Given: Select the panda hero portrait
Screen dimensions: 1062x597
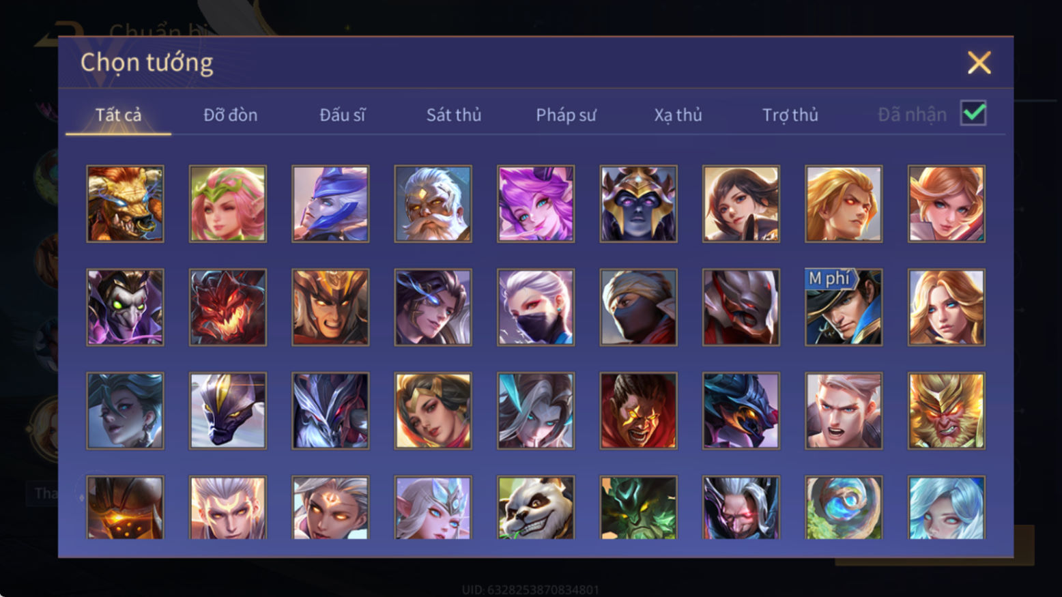Looking at the screenshot, I should pyautogui.click(x=536, y=508).
